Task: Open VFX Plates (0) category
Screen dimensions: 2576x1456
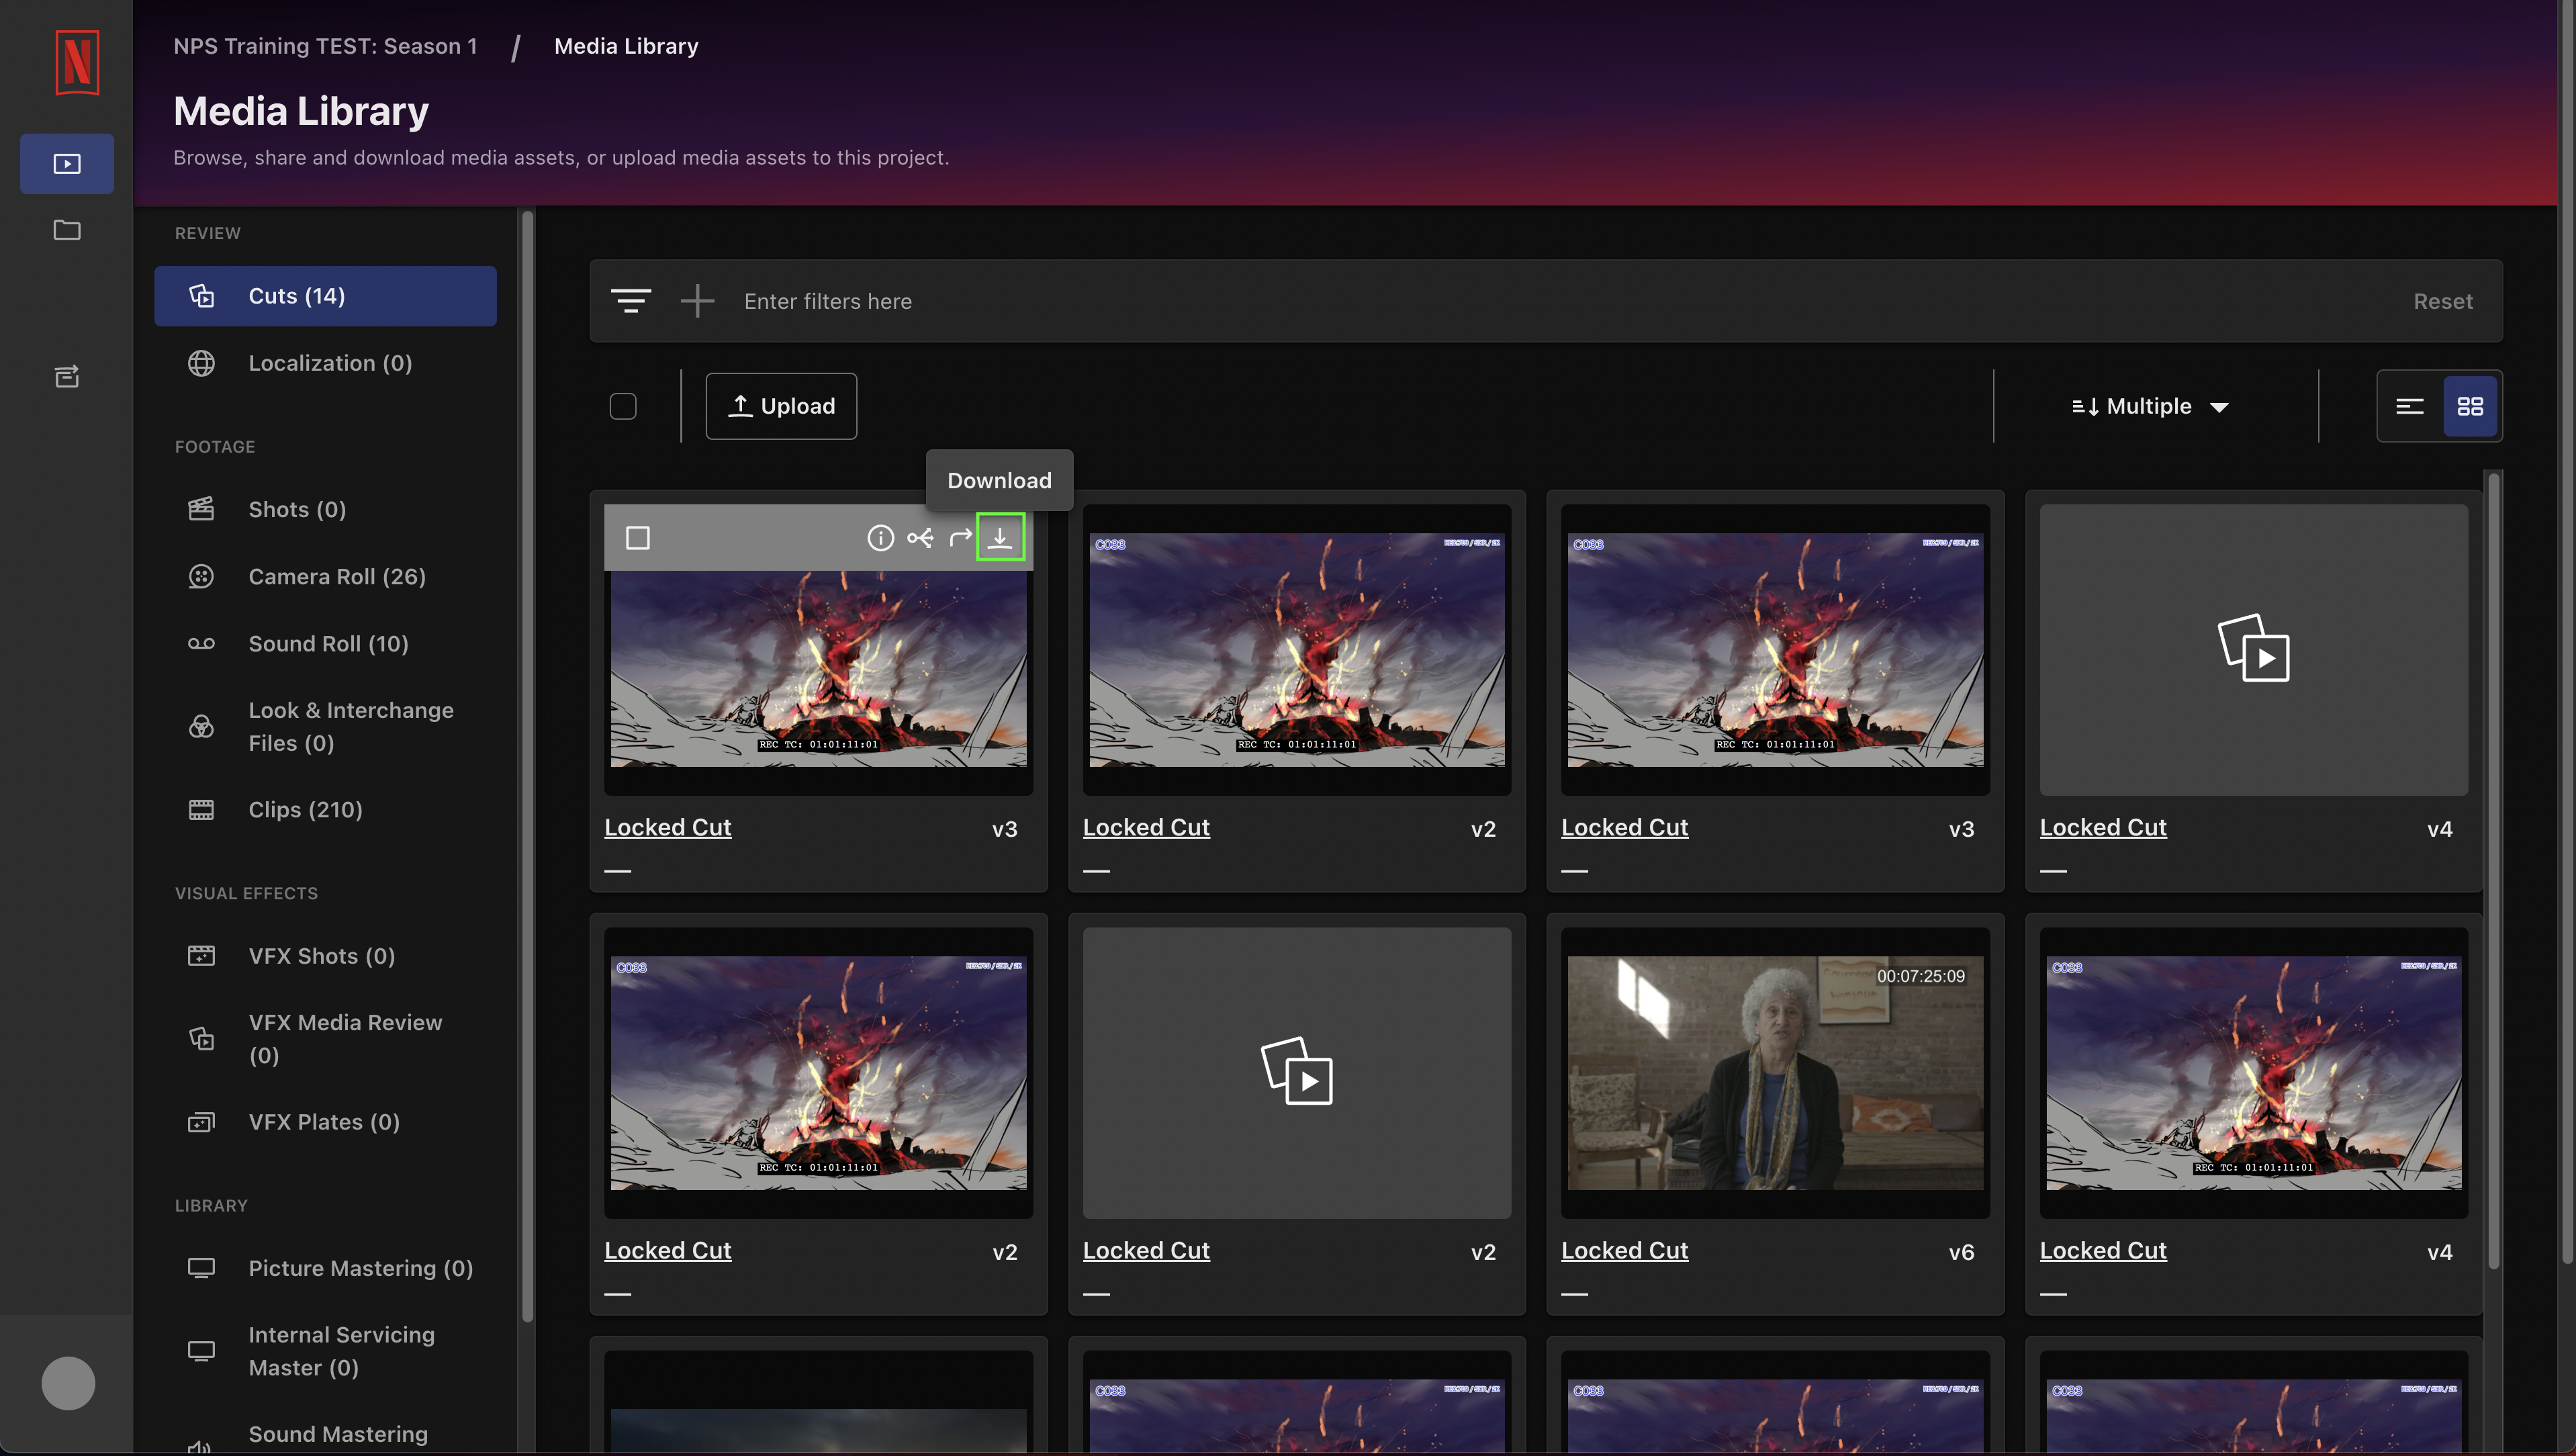Action: coord(325,1121)
